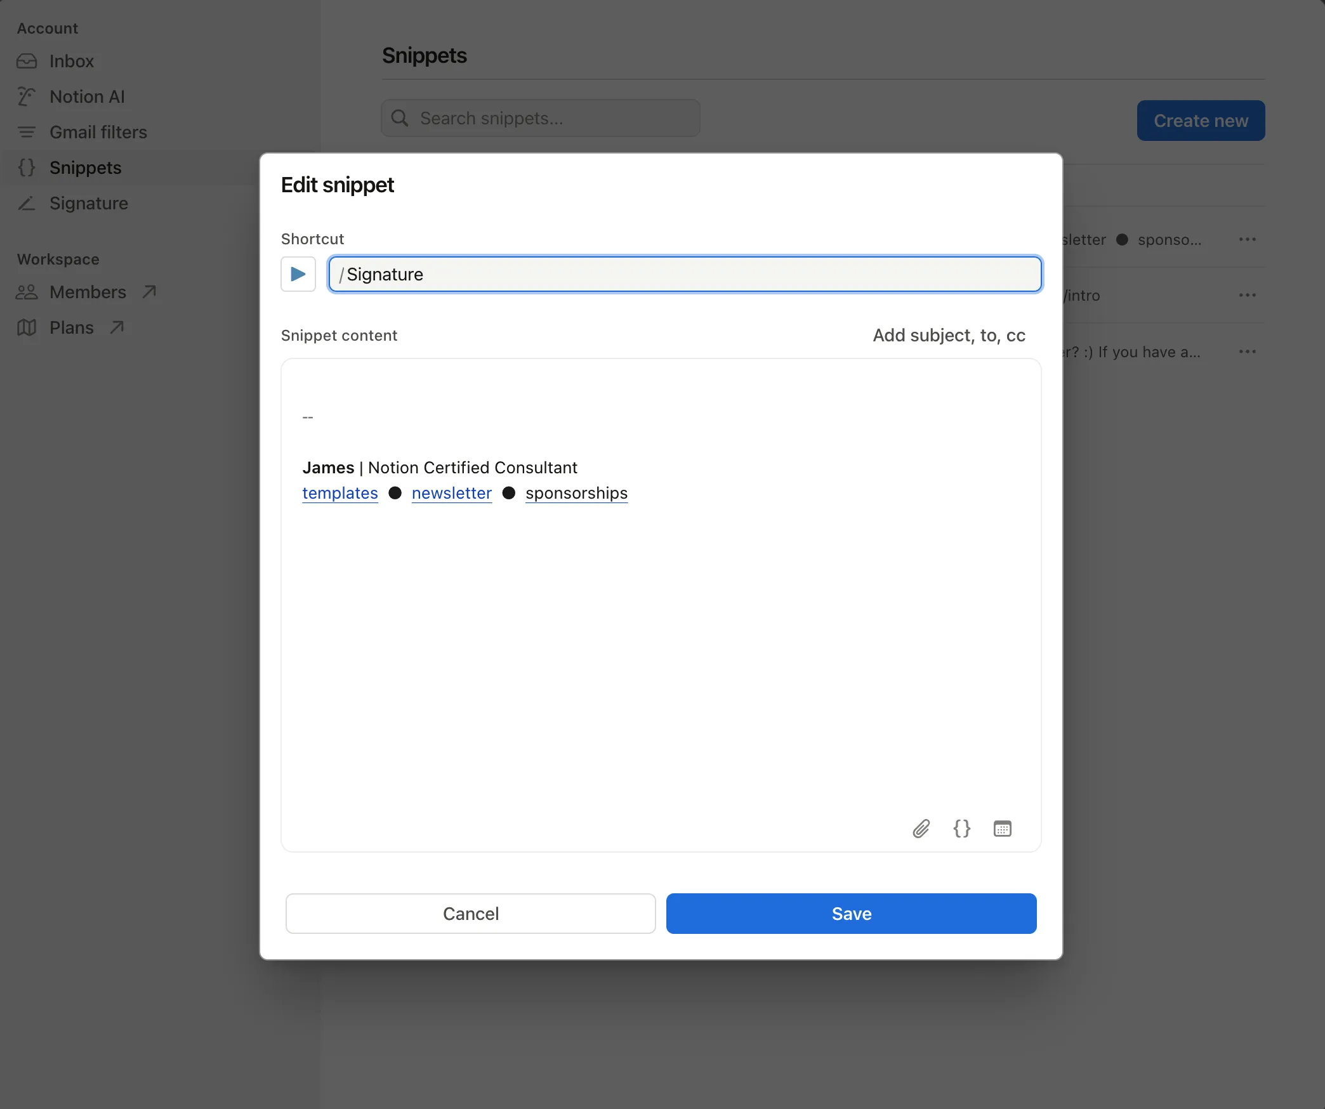The image size is (1325, 1109).
Task: Click Add subject, to, cc
Action: 949,335
